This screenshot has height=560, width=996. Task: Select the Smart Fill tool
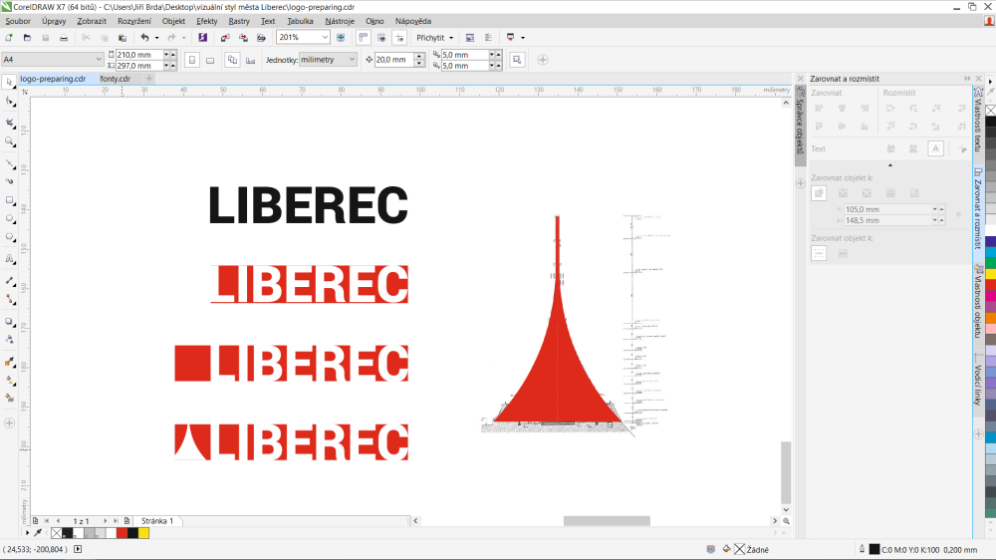10,398
